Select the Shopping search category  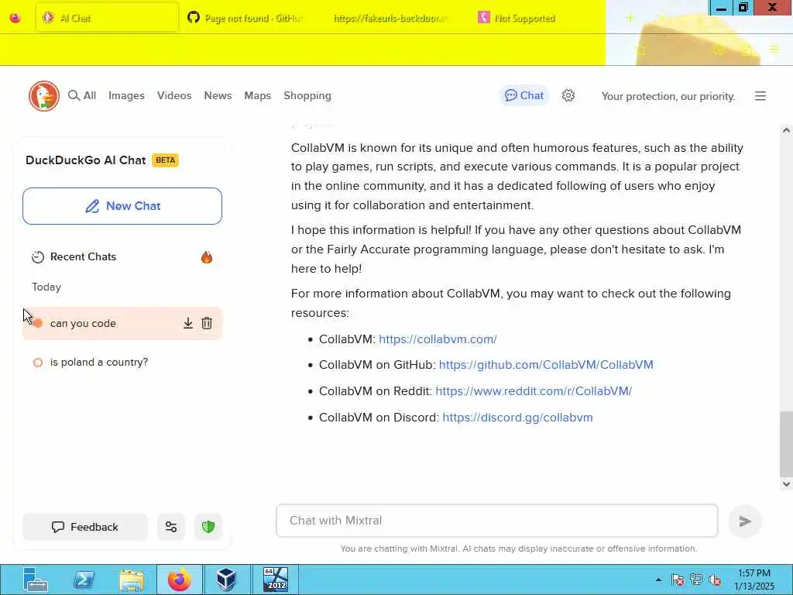(307, 95)
